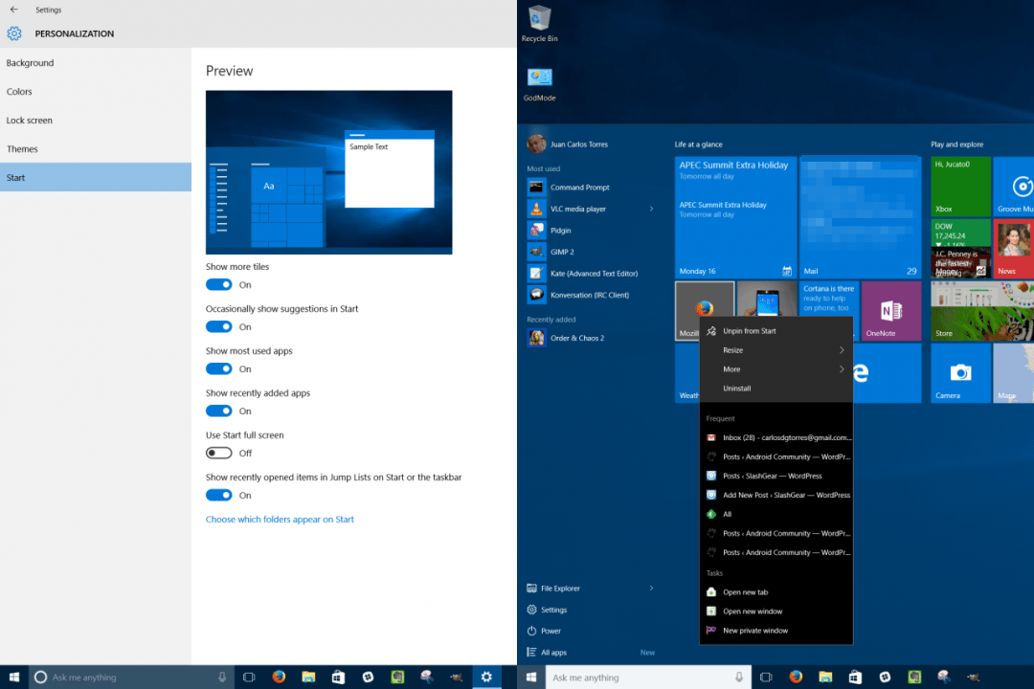Toggle recently opened items in Jump Lists
This screenshot has width=1034, height=689.
pos(219,495)
